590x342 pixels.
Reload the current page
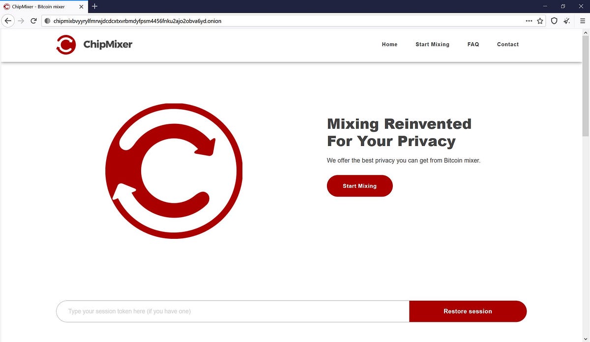coord(33,21)
